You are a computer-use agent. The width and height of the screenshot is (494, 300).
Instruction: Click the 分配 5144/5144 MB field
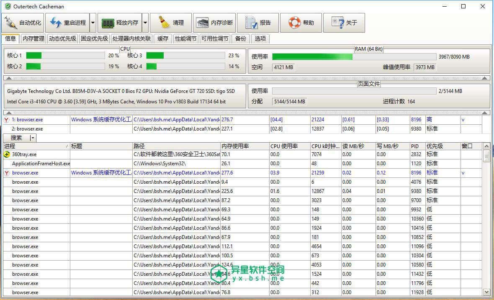(290, 101)
